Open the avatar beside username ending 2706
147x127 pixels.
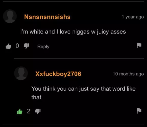click(21, 73)
